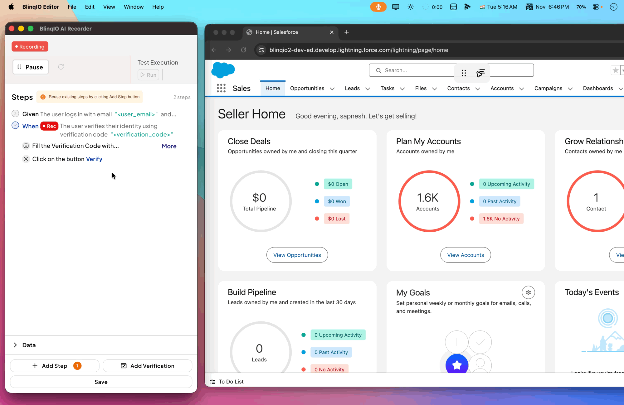
Task: Click Add Verification button
Action: click(x=148, y=366)
